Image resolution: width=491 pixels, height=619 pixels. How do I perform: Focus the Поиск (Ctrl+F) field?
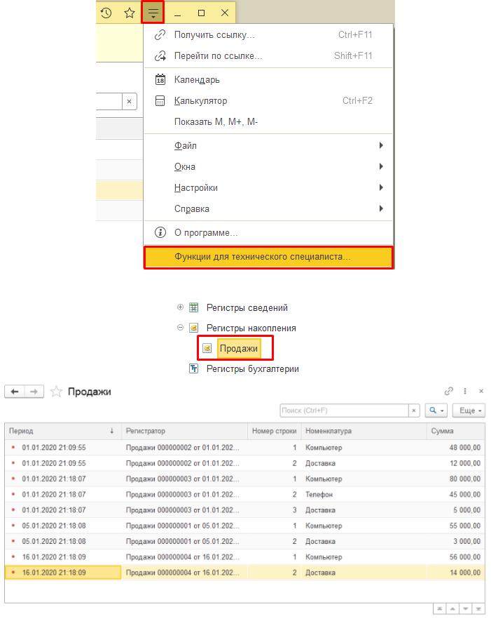coord(344,411)
